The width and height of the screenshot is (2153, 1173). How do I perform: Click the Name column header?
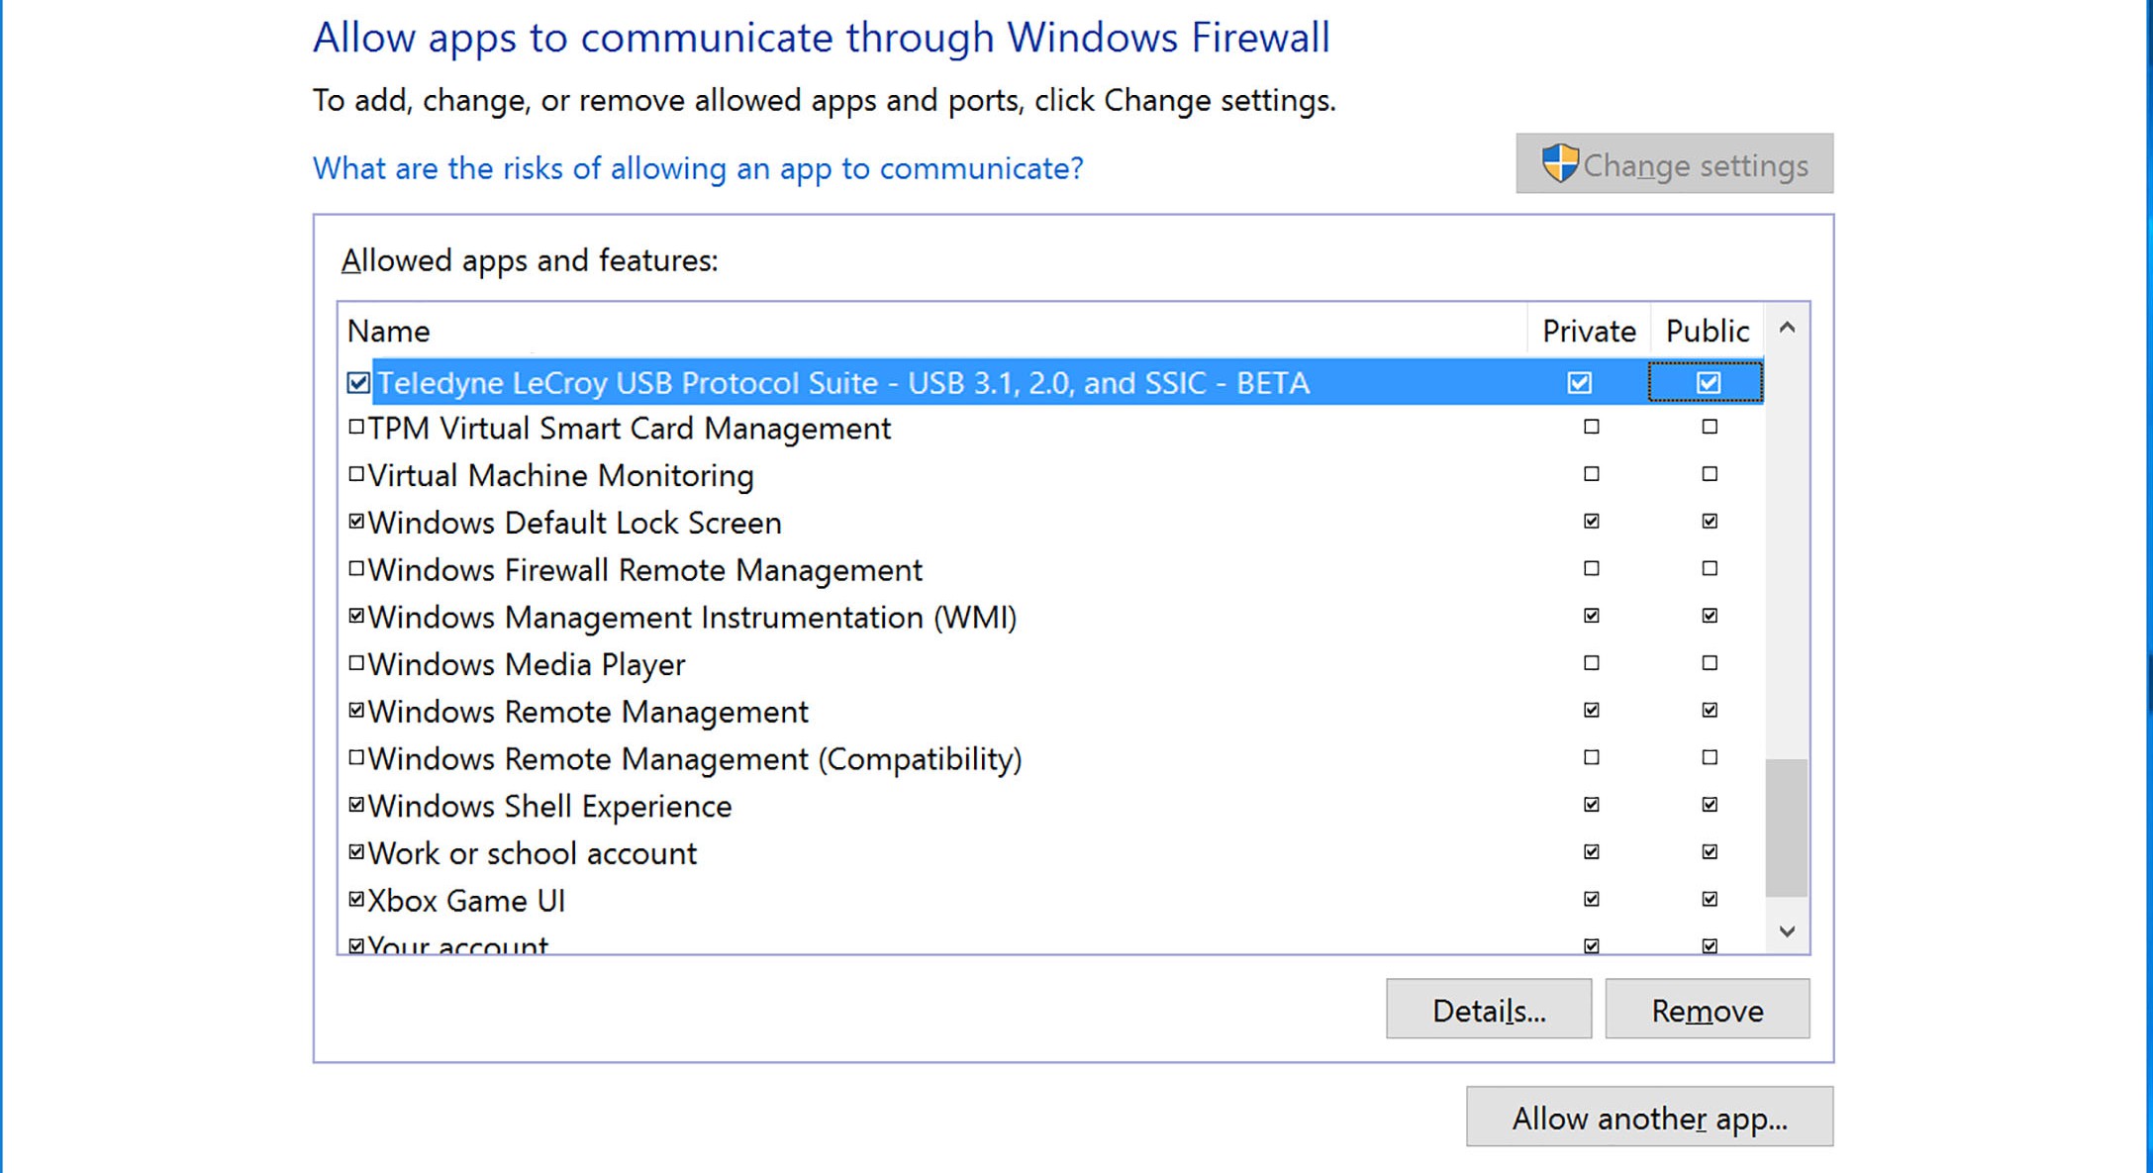[x=932, y=331]
